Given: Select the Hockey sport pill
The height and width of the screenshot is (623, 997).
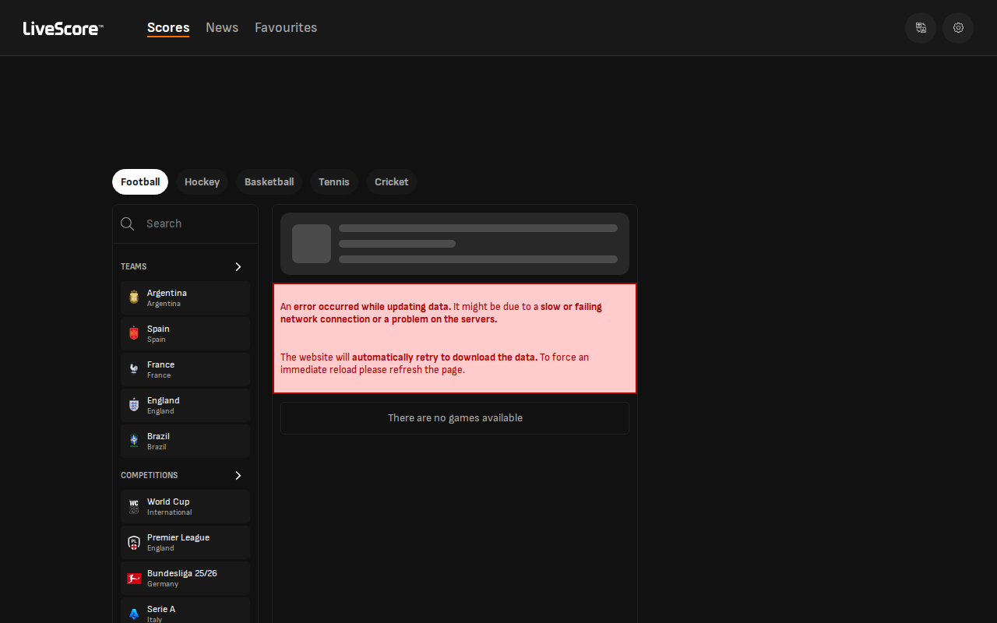Looking at the screenshot, I should 203,181.
